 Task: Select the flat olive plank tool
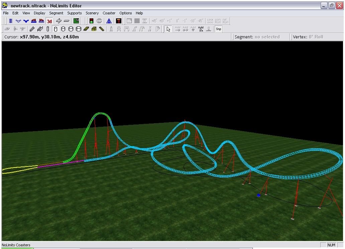pos(86,29)
